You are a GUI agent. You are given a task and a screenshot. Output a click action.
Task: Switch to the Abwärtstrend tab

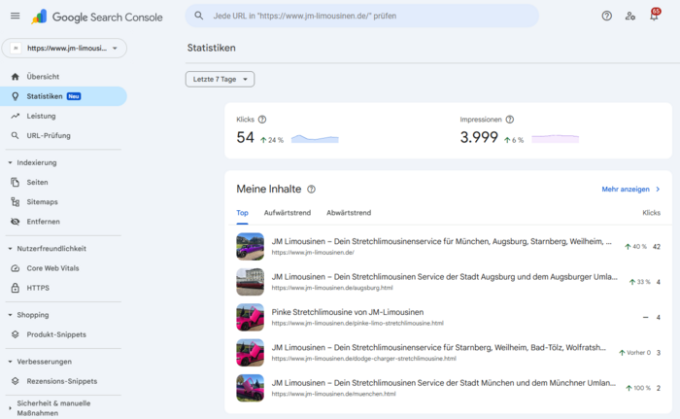click(x=349, y=213)
